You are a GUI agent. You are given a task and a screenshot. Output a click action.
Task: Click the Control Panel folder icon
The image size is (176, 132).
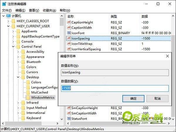pos(18,47)
